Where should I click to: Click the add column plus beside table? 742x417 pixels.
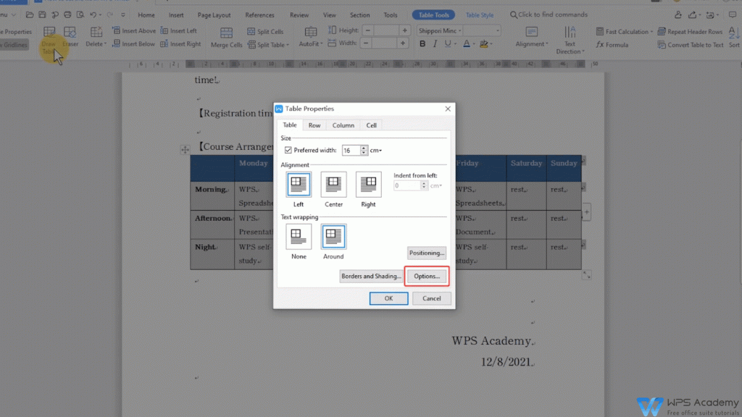[x=586, y=212]
